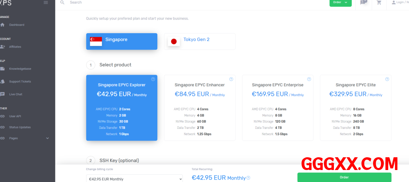The width and height of the screenshot is (409, 182).
Task: Click the info icon beside Total Recurring price
Action: [248, 178]
